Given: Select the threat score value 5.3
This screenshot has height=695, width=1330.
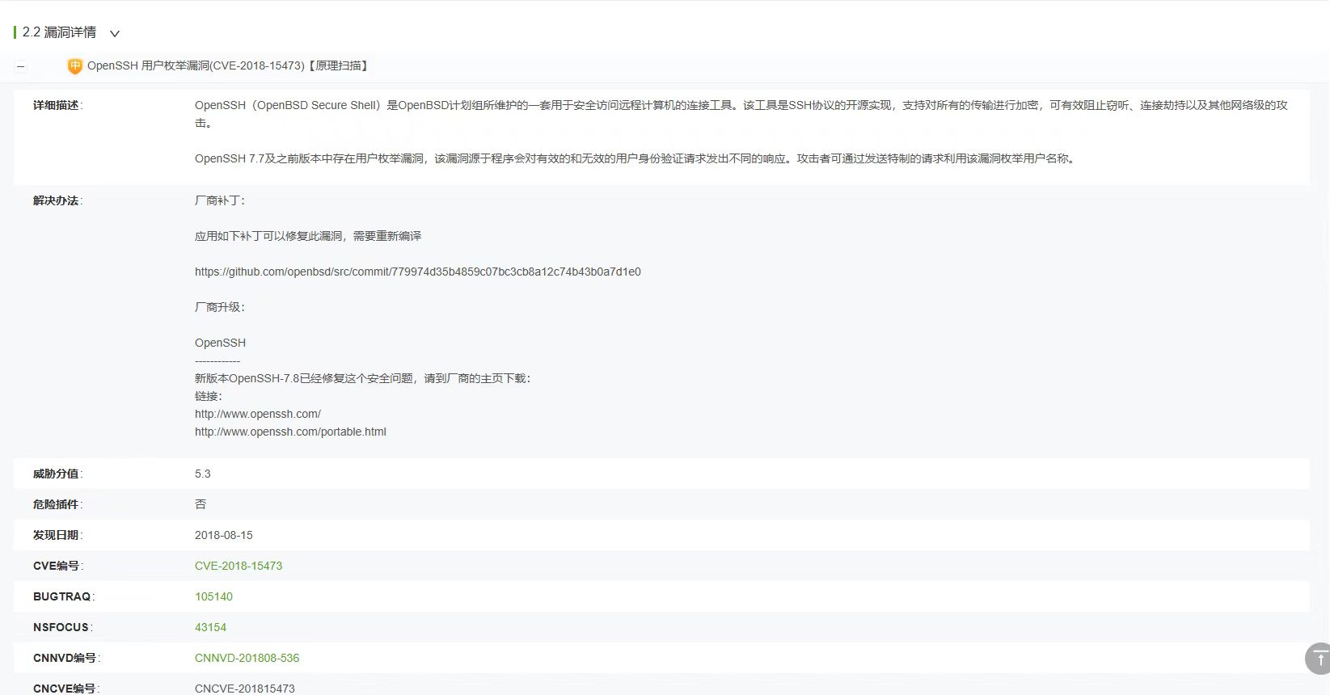Looking at the screenshot, I should (x=203, y=474).
